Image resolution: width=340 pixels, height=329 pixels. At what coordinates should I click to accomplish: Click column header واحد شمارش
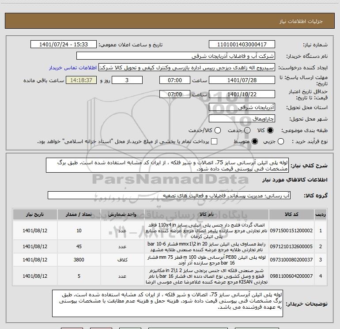(122, 215)
